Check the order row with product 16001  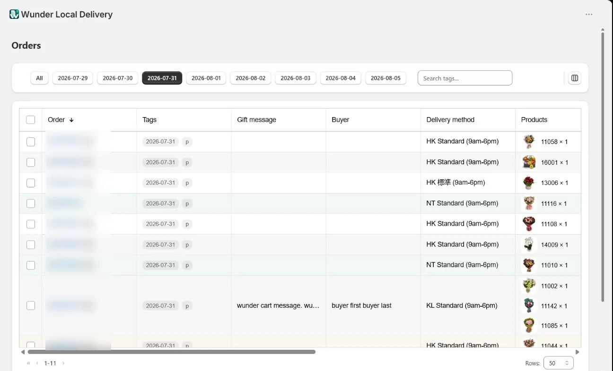(x=31, y=162)
